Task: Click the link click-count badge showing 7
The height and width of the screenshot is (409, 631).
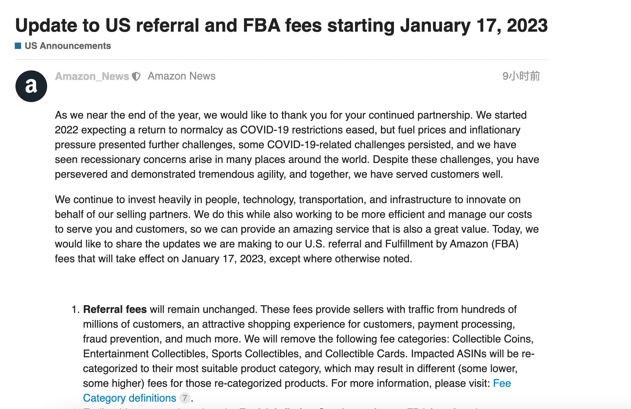Action: 185,398
